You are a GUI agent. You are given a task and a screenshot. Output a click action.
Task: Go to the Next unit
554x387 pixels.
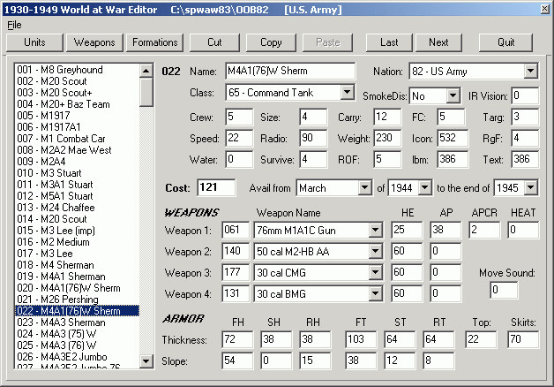coord(438,42)
